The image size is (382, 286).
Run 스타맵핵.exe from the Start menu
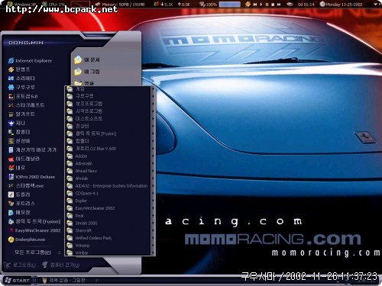[x=26, y=186]
